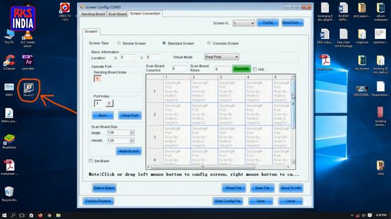Select grid cell row 1 column 1
This screenshot has width=391, height=219.
(x=177, y=91)
